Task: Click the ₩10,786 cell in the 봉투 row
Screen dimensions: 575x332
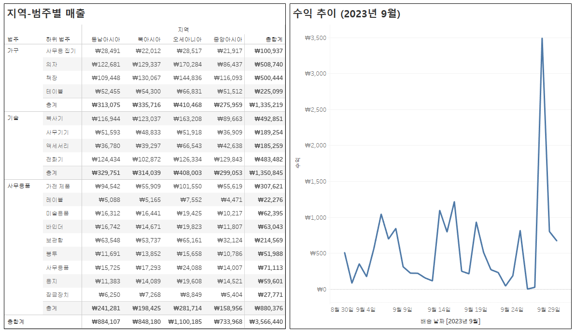Action: pyautogui.click(x=229, y=253)
